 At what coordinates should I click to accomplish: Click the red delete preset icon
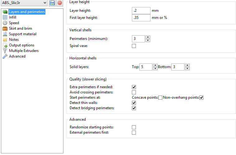point(59,3)
